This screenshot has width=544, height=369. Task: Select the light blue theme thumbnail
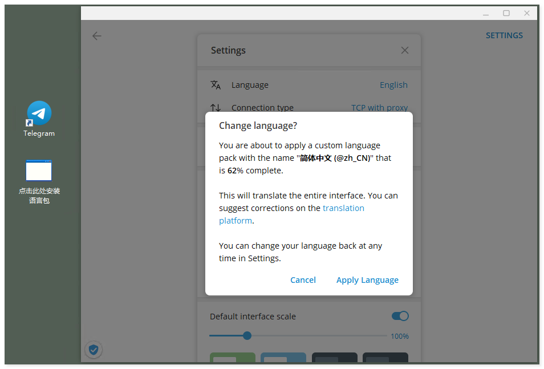pyautogui.click(x=283, y=358)
